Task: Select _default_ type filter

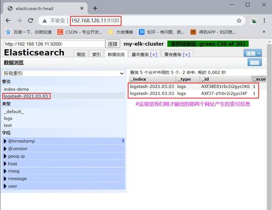Action: [14, 112]
